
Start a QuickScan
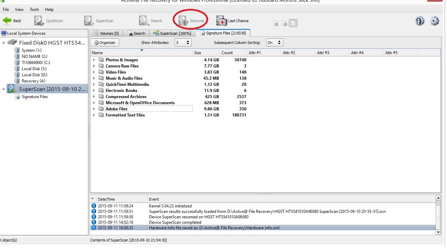(x=48, y=21)
